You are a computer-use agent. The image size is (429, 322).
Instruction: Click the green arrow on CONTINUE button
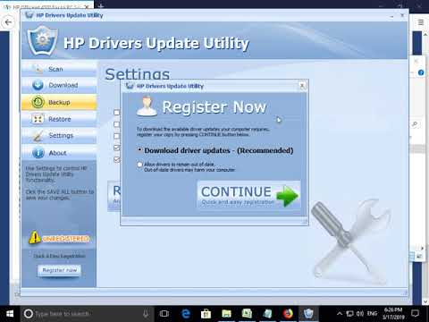coord(287,196)
